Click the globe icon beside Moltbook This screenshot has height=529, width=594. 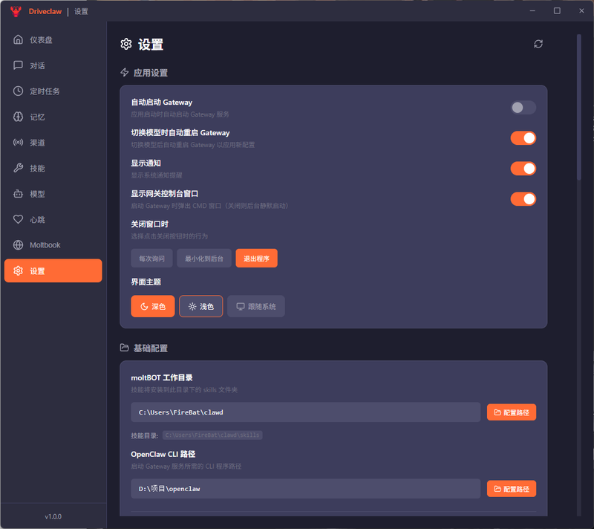(18, 244)
